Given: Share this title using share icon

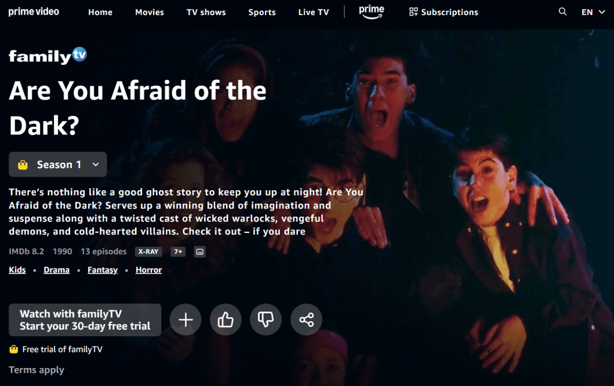Looking at the screenshot, I should [306, 319].
